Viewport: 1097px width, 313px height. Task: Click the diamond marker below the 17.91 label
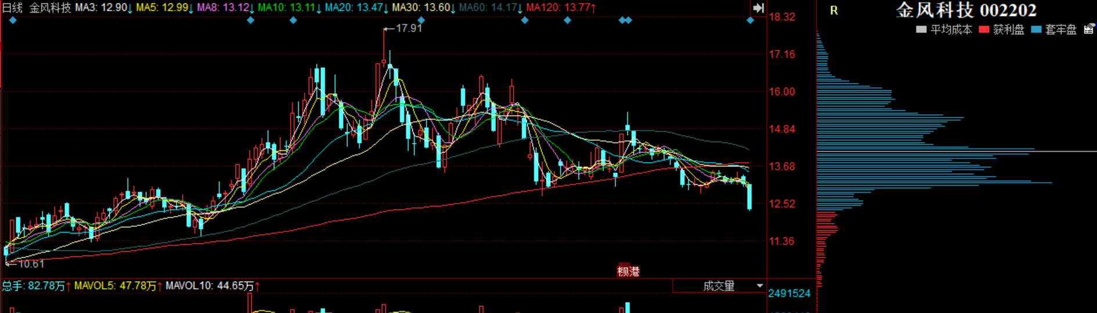pos(421,20)
